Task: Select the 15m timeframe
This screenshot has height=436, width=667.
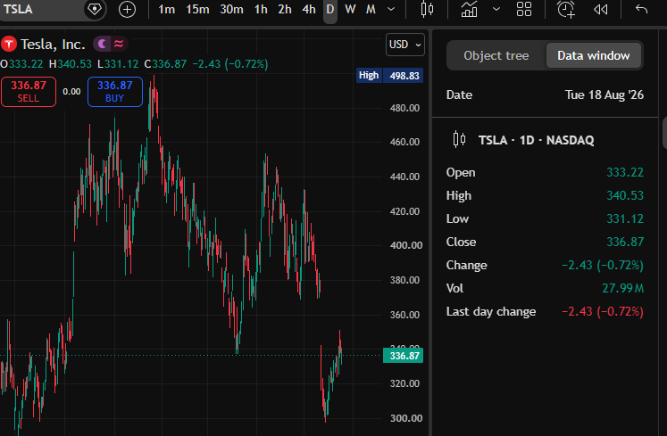Action: 197,9
